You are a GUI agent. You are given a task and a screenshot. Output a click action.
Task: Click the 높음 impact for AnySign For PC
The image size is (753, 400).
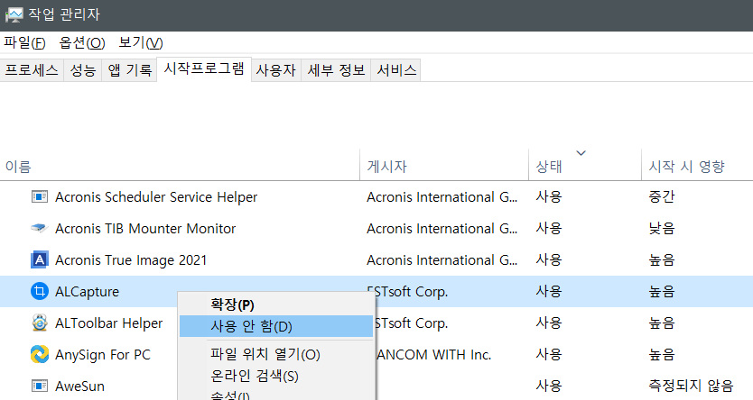coord(661,354)
